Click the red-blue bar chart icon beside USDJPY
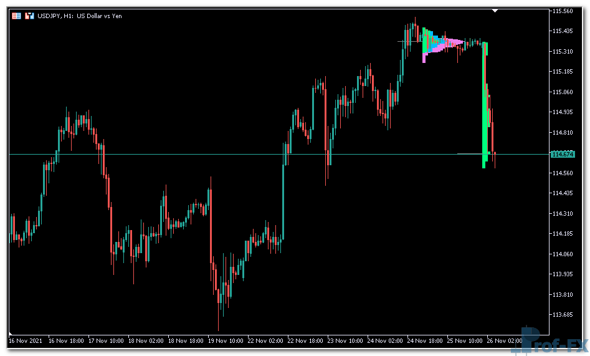 29,16
